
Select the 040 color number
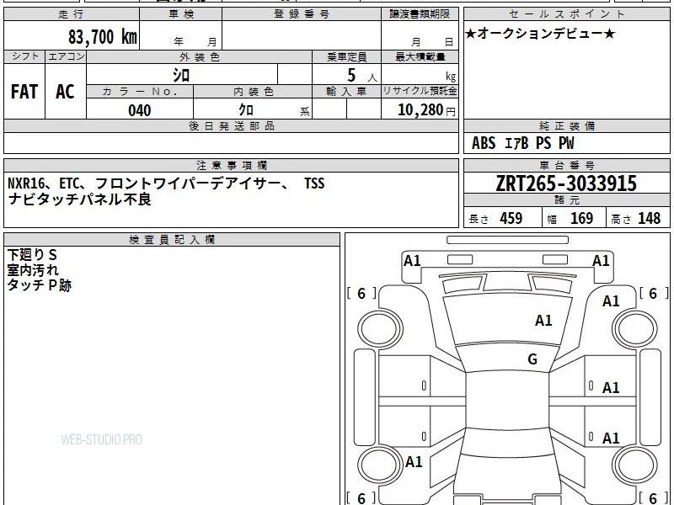140,110
